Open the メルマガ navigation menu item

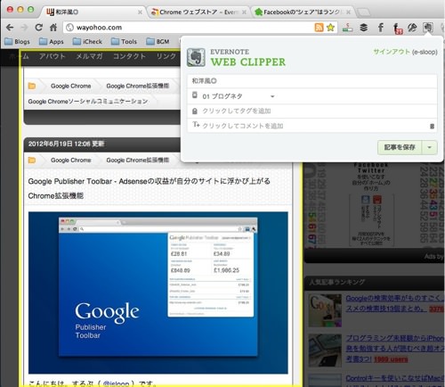coord(89,56)
